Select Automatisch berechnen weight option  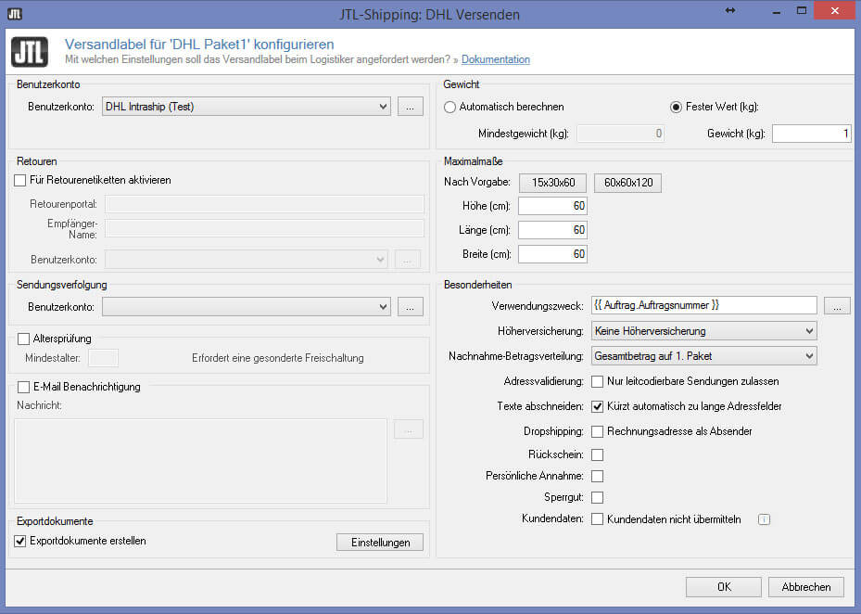point(450,107)
